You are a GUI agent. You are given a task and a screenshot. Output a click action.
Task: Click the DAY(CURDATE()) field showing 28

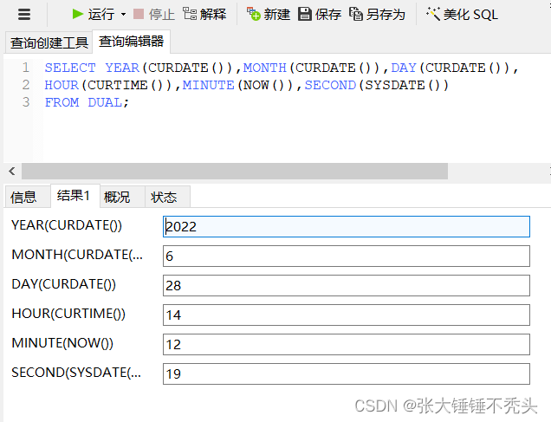[x=347, y=285]
